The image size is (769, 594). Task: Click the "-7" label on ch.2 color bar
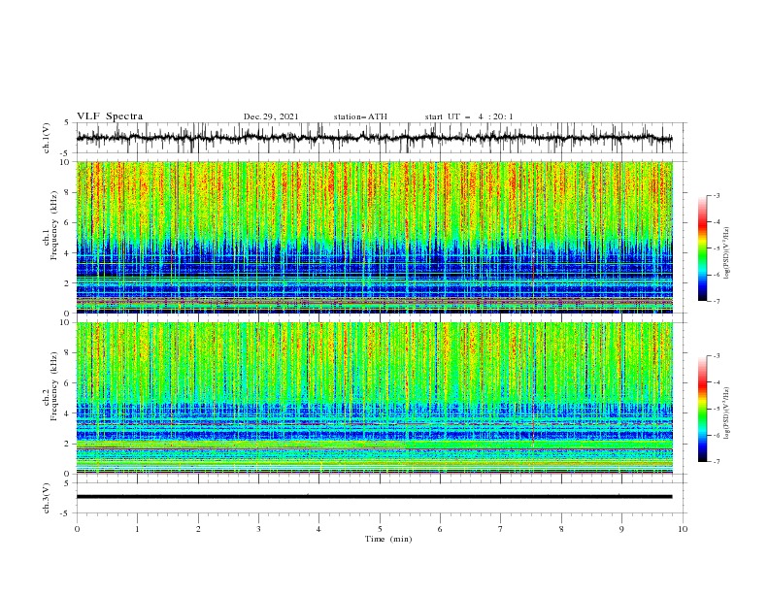717,462
